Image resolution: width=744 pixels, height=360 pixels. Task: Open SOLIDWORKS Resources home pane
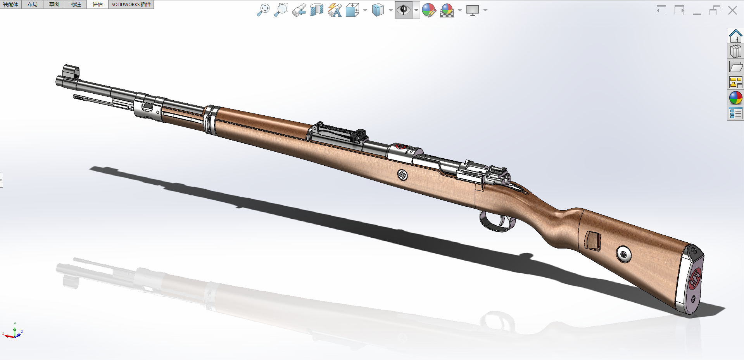click(x=735, y=36)
